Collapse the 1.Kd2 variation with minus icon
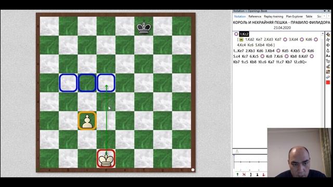Image resolution: width=333 pixels, height=187 pixels. tap(241, 39)
